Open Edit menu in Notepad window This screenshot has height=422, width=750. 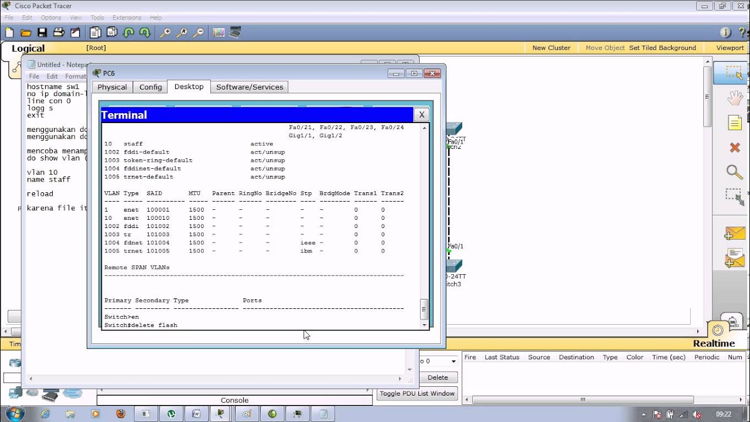point(52,76)
